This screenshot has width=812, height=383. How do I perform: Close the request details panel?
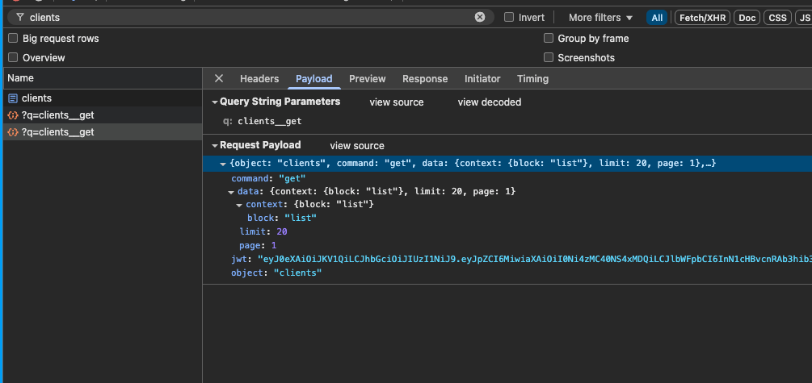coord(219,78)
